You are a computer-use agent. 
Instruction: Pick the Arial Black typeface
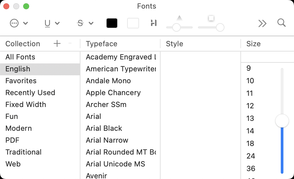[x=104, y=128]
